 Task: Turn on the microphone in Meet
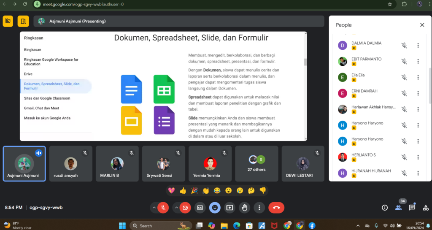[x=163, y=208]
